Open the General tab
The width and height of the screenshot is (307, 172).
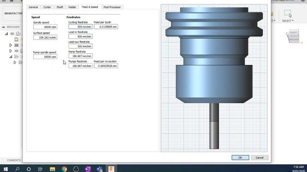tap(33, 7)
